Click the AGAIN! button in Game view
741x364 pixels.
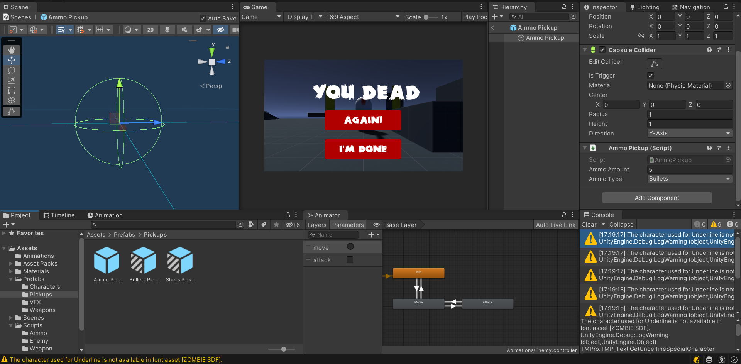[363, 120]
